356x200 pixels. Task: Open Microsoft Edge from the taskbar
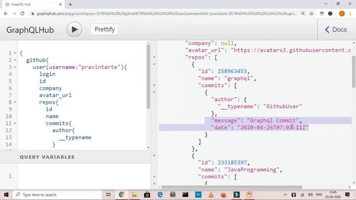click(160, 194)
